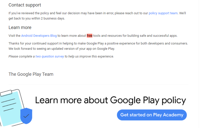Click the blue shield checkmark icon
Screen dimensions: 205x128
pos(26,116)
